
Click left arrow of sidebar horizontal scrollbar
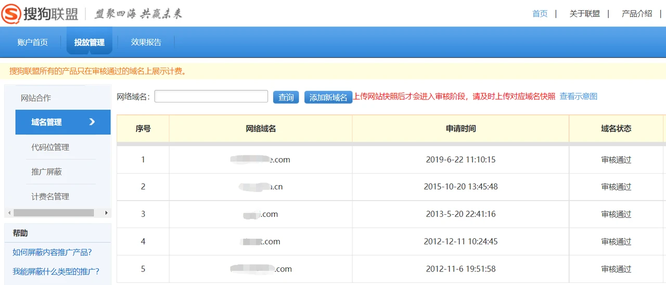pyautogui.click(x=8, y=213)
